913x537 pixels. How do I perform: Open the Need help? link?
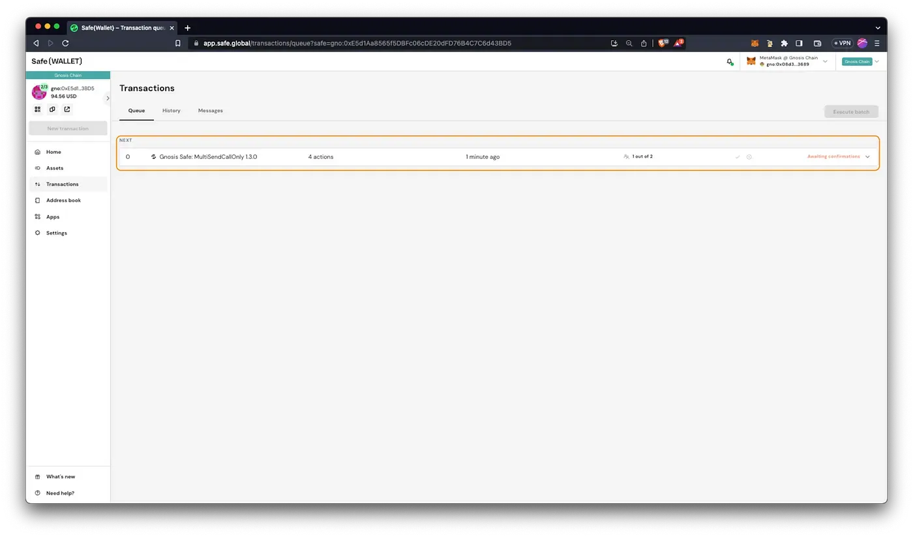pyautogui.click(x=60, y=493)
